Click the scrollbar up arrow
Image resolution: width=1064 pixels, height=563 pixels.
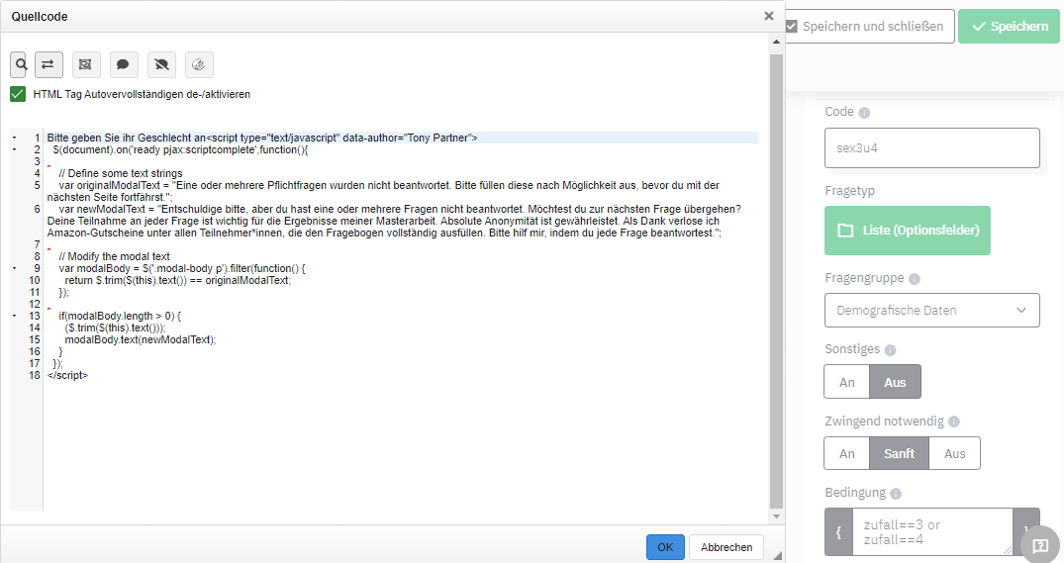776,43
